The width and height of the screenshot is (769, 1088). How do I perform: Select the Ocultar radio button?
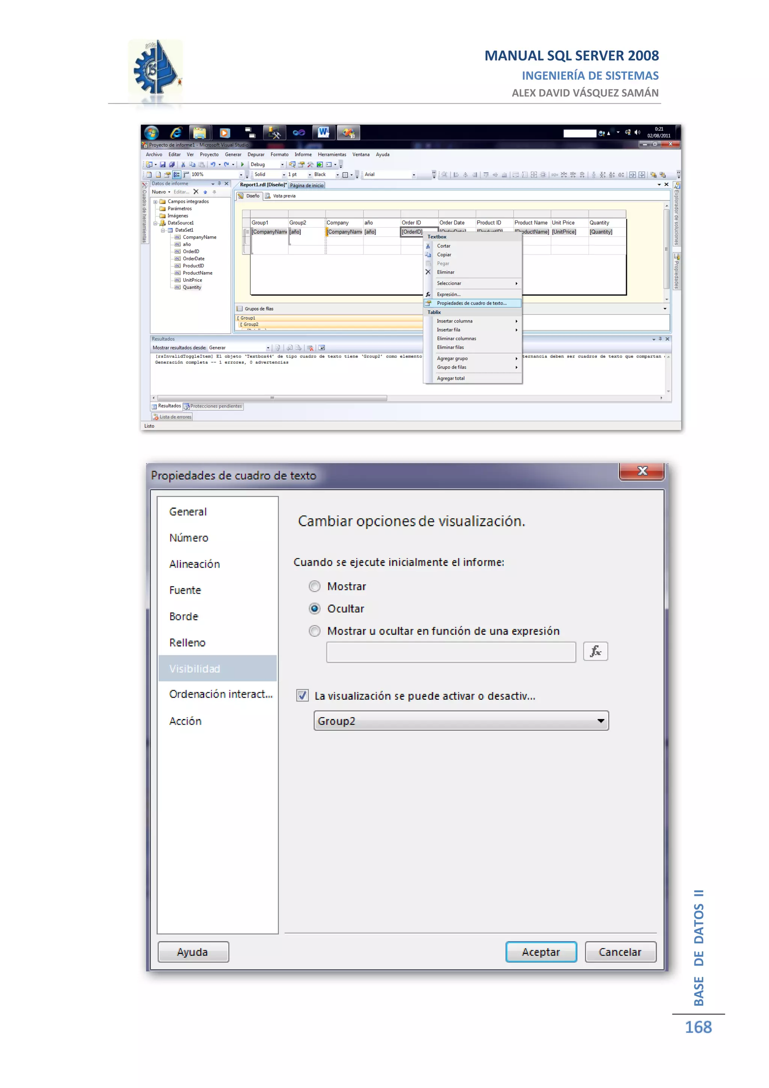click(x=314, y=609)
